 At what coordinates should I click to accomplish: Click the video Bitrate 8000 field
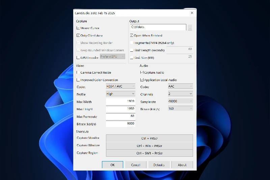120,124
